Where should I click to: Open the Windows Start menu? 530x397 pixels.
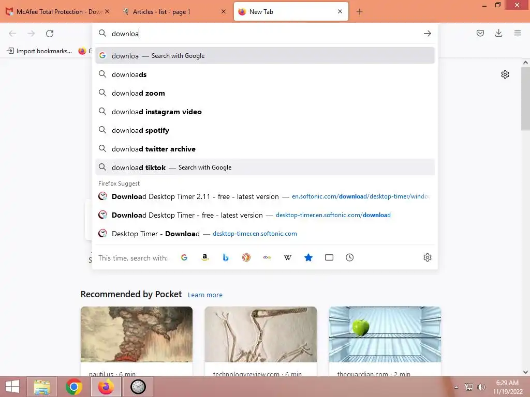[x=12, y=387]
